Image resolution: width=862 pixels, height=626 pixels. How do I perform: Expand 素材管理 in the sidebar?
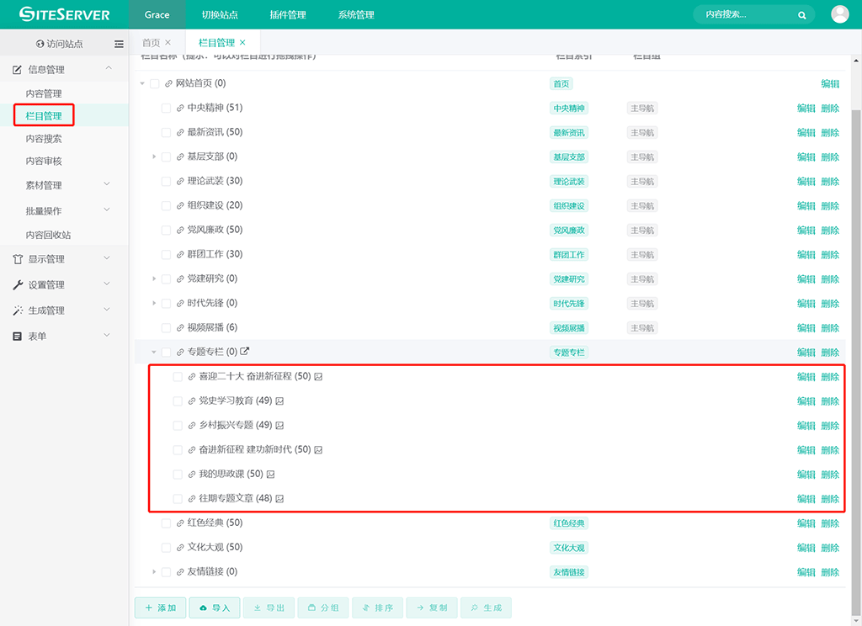[106, 185]
